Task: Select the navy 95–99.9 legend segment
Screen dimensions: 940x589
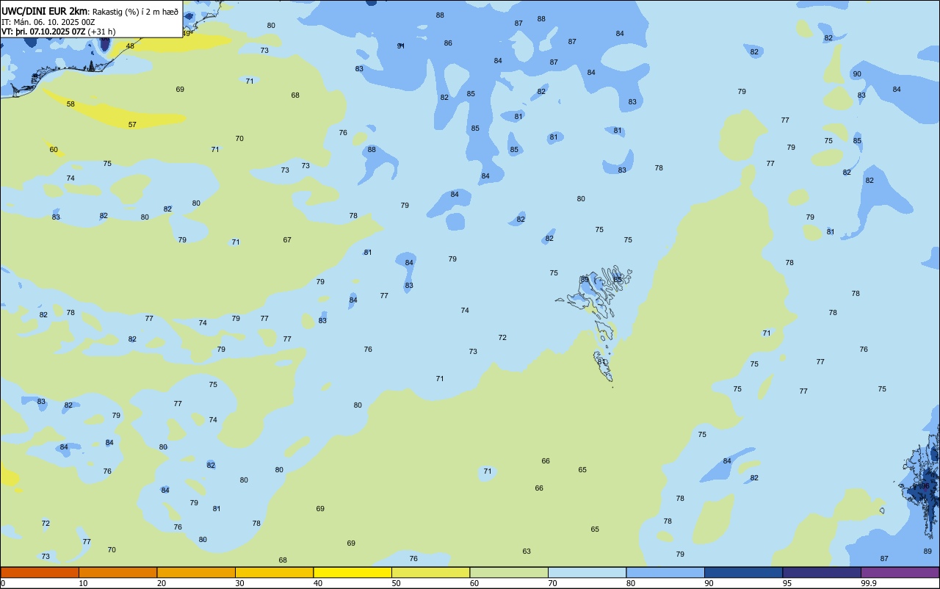Action: click(x=822, y=572)
